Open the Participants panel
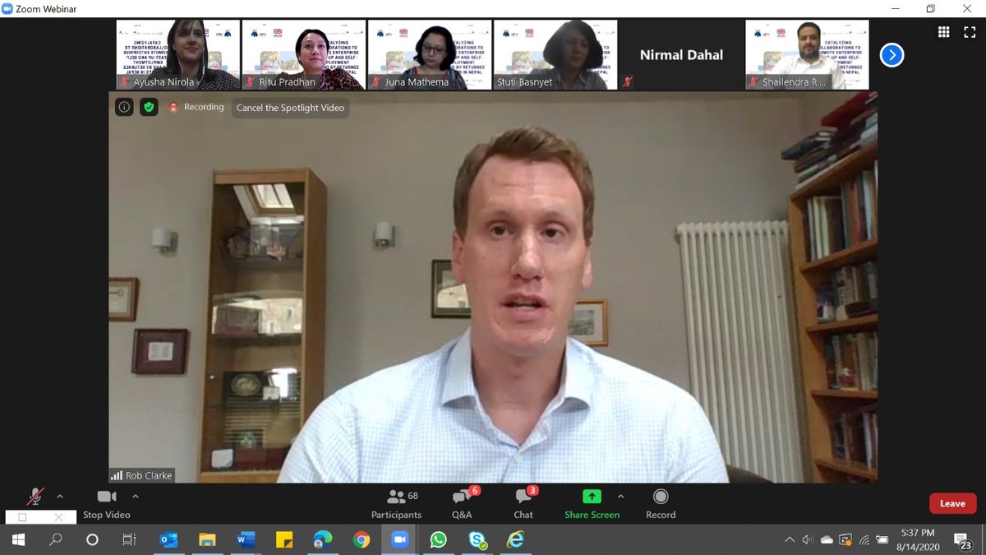 click(x=396, y=504)
